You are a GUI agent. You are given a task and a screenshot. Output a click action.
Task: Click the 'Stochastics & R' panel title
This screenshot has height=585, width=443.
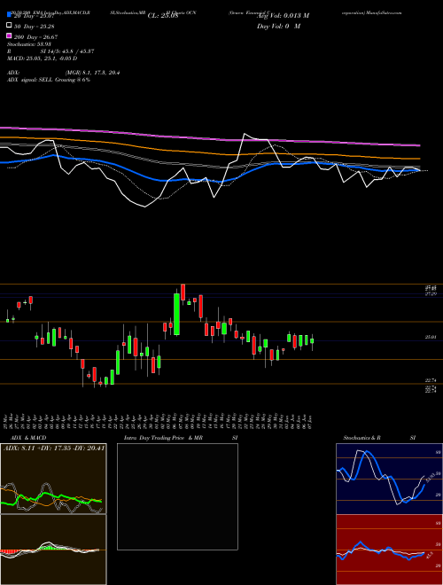tap(361, 438)
